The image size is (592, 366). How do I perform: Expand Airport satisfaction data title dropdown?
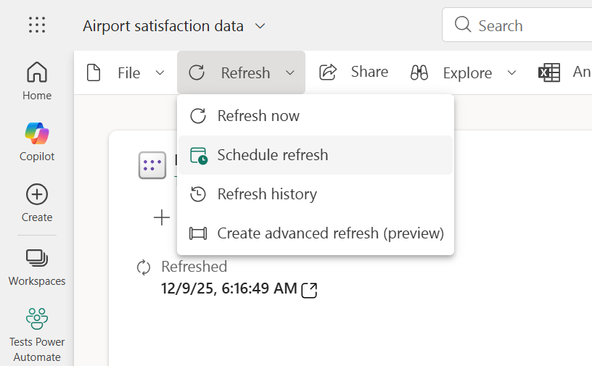(x=260, y=26)
